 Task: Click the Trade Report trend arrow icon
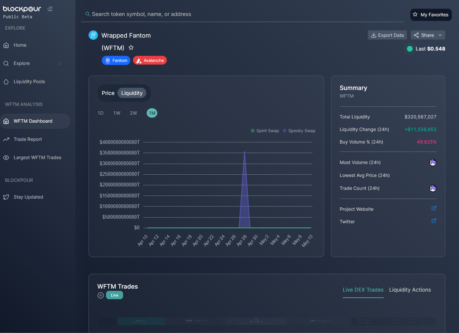[6, 139]
